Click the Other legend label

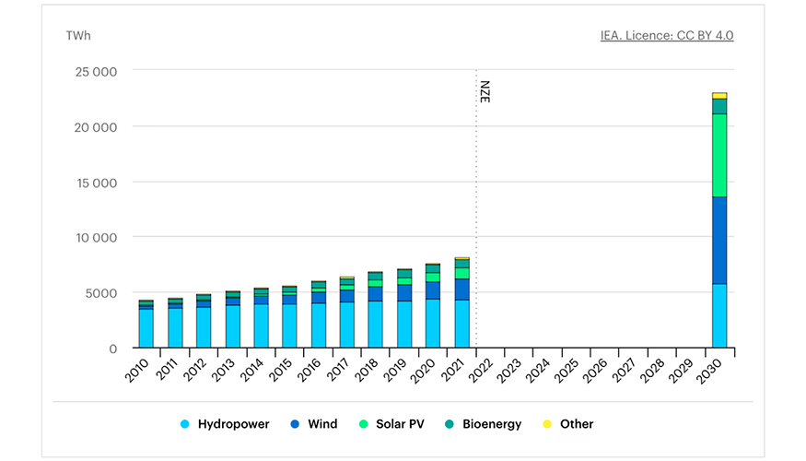tap(577, 424)
